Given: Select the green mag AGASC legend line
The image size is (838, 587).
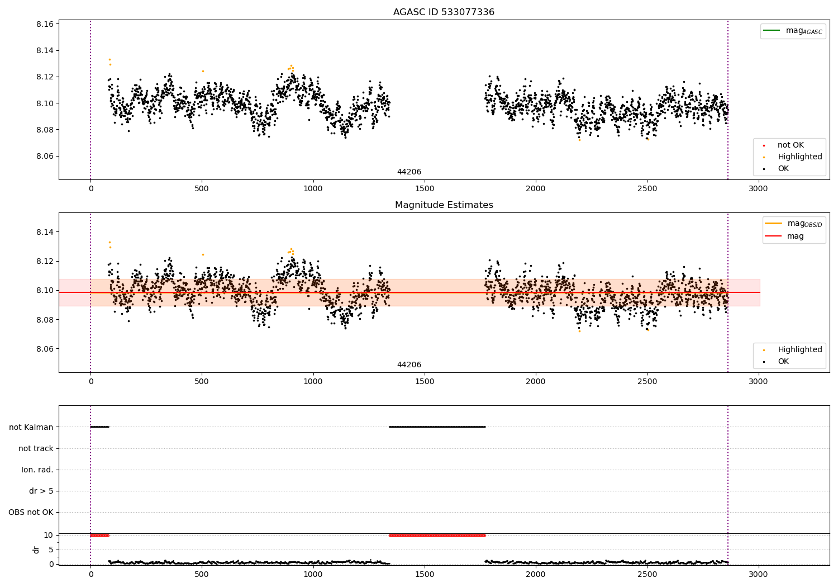Looking at the screenshot, I should tap(772, 31).
